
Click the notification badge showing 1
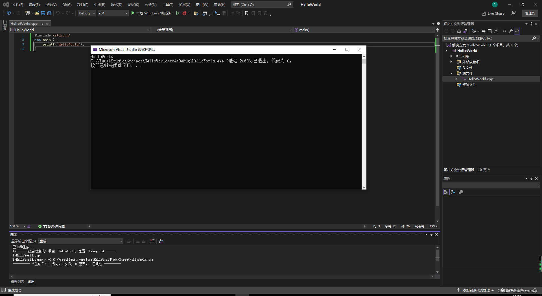click(x=495, y=5)
